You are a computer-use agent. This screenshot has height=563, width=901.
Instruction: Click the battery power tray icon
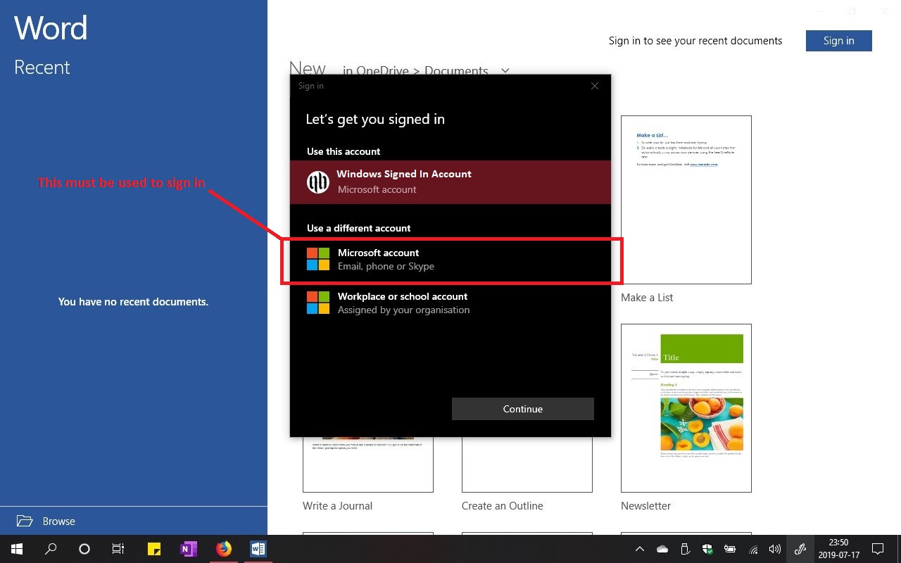tap(730, 549)
